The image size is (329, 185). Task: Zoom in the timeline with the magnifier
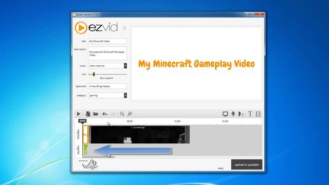pyautogui.click(x=130, y=114)
